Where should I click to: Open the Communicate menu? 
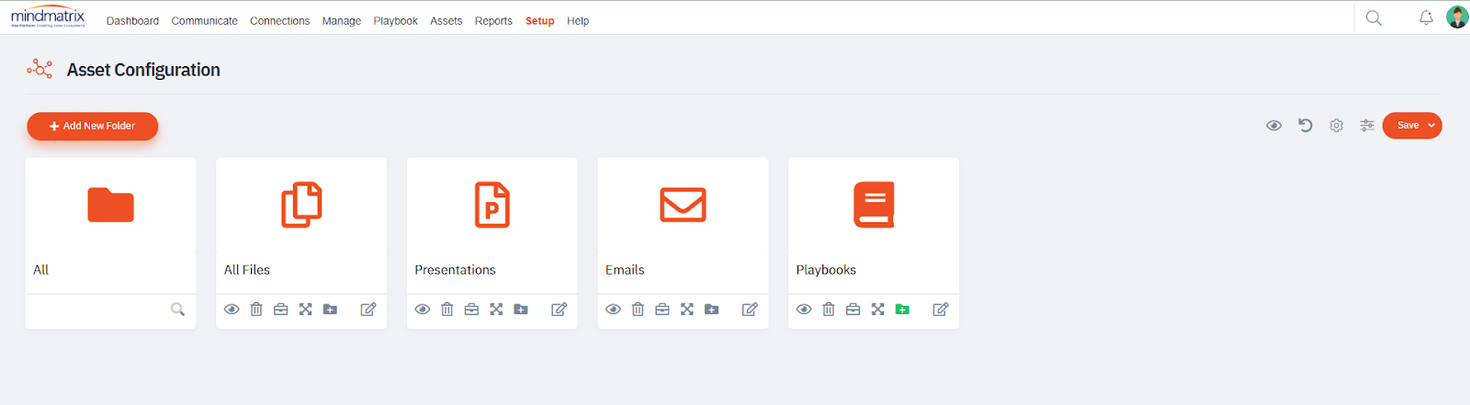(204, 21)
